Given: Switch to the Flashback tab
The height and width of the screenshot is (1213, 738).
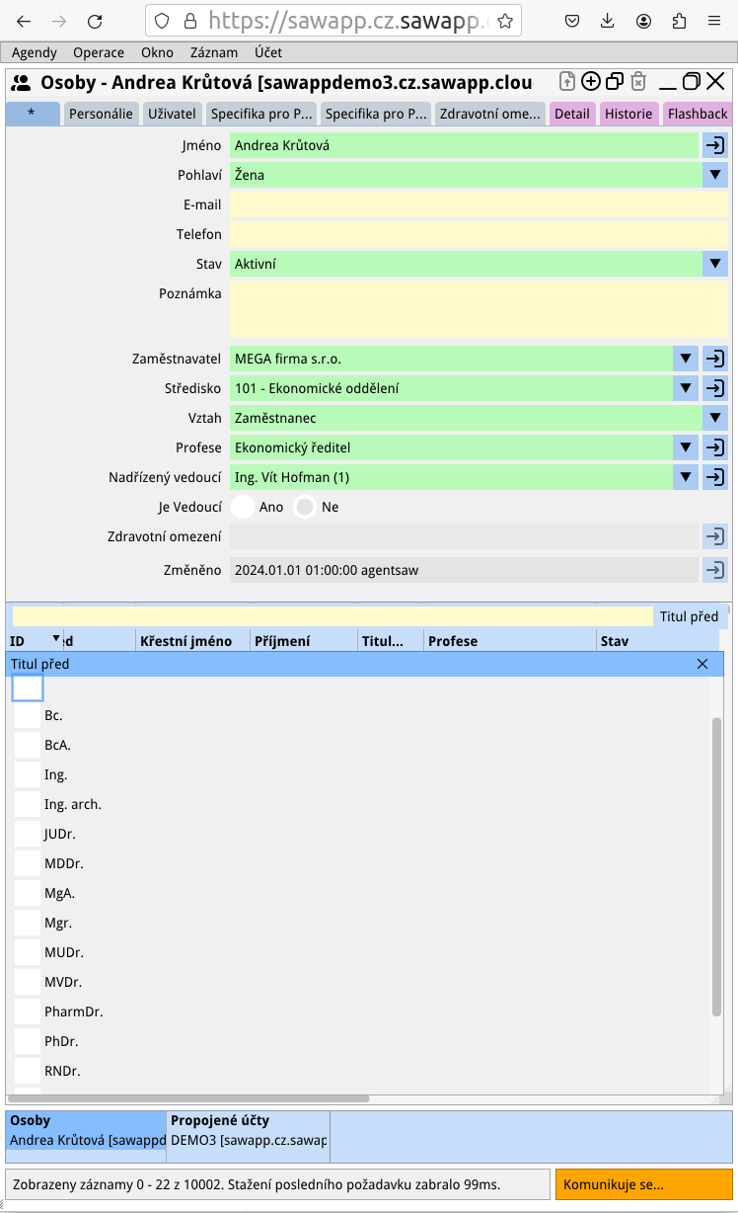Looking at the screenshot, I should pos(698,114).
